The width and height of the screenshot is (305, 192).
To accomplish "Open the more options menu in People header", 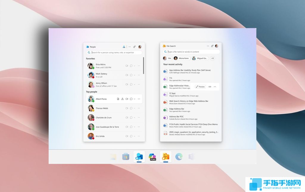I will (130, 46).
